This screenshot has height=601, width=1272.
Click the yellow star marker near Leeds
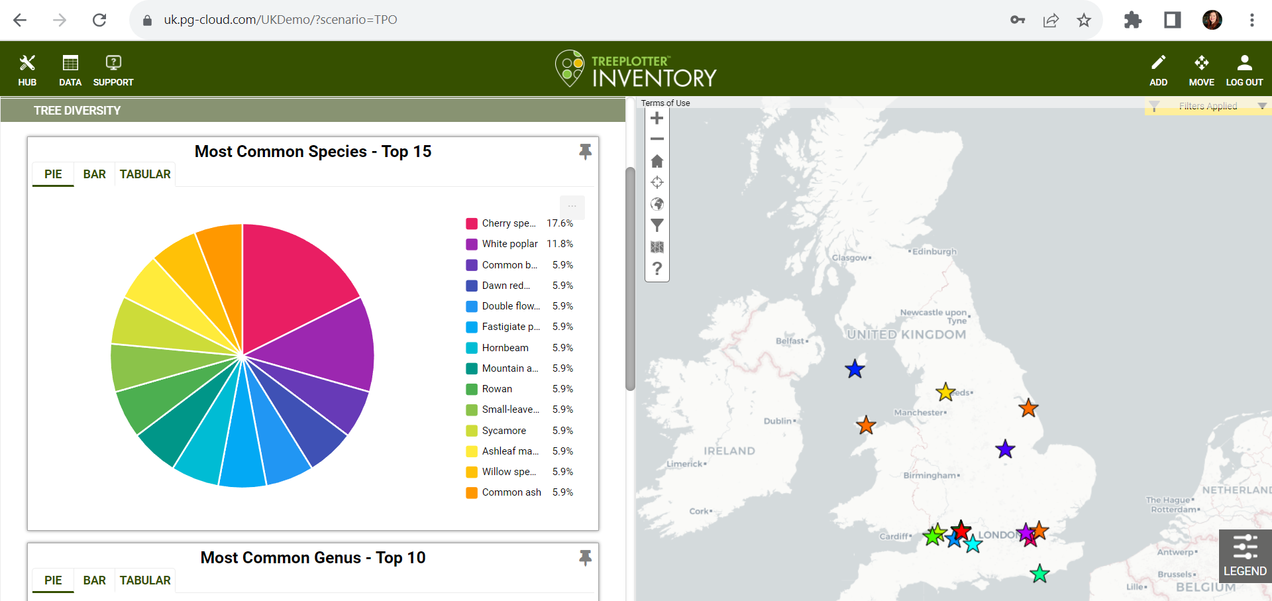[x=945, y=392]
